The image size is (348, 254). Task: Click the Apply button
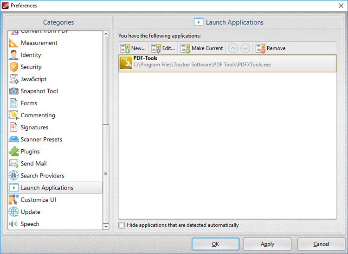267,244
